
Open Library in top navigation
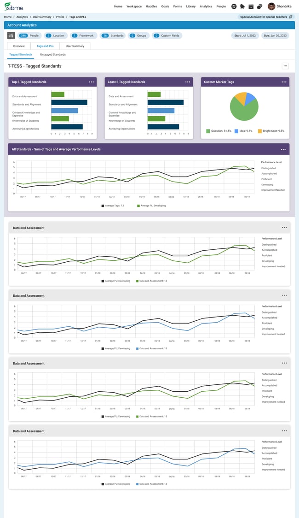[x=190, y=6]
